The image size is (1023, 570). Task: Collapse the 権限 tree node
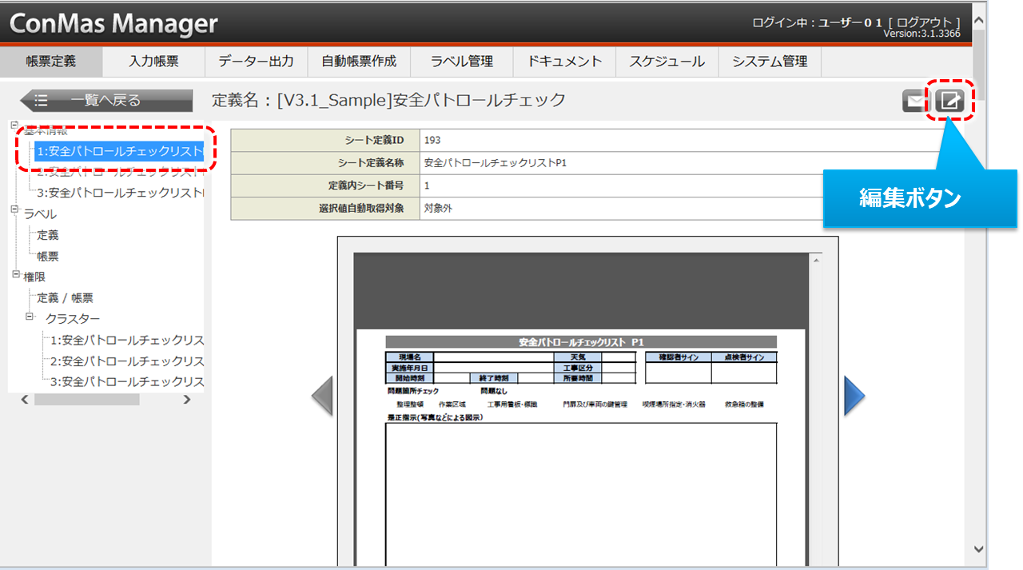[x=17, y=274]
